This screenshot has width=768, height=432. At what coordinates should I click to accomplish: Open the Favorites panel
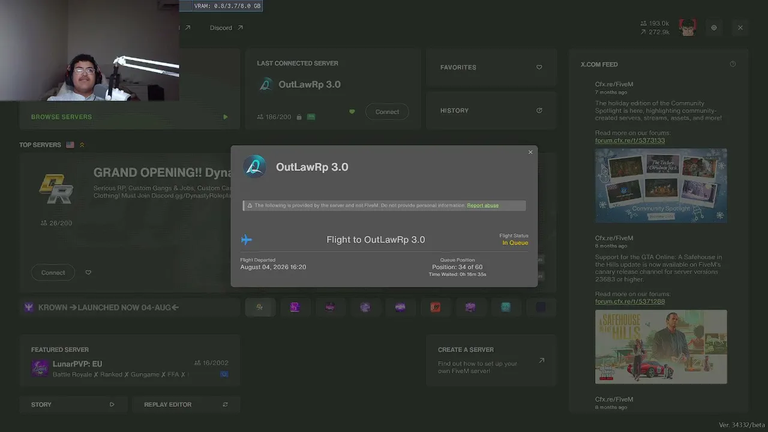point(491,67)
